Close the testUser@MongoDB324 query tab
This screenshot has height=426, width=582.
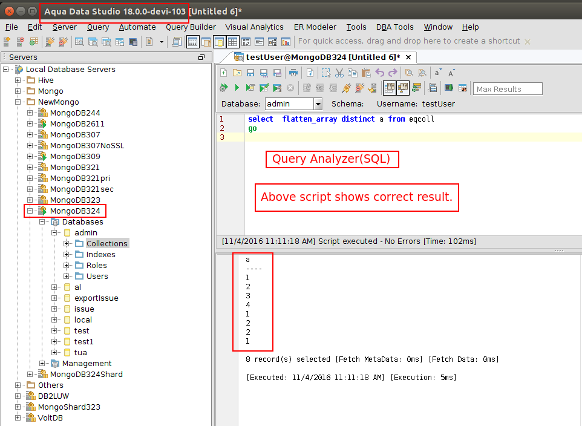pyautogui.click(x=408, y=57)
